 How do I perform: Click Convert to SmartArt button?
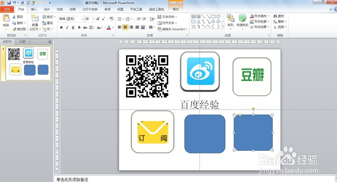173,29
